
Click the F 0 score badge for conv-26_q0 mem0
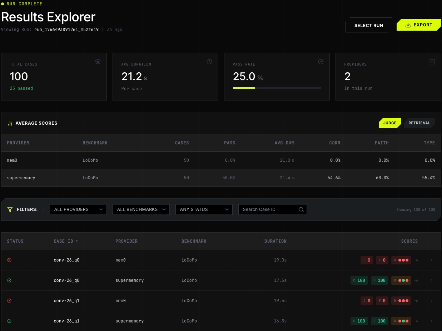(x=382, y=260)
